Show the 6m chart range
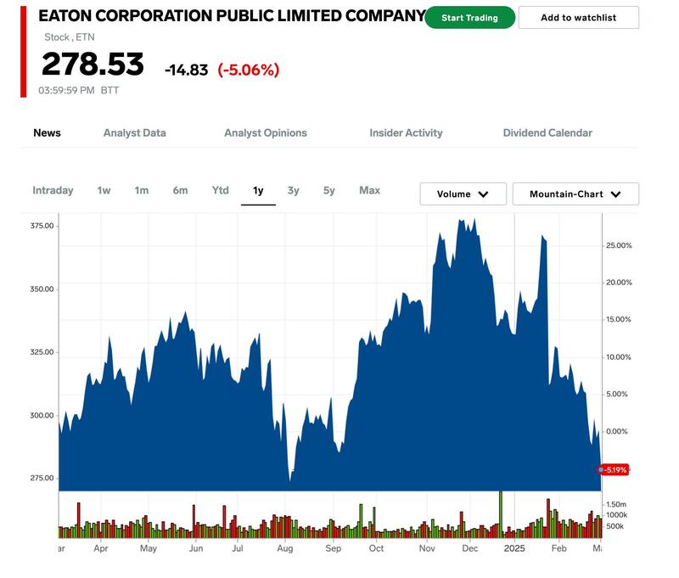The image size is (679, 578). coord(180,191)
